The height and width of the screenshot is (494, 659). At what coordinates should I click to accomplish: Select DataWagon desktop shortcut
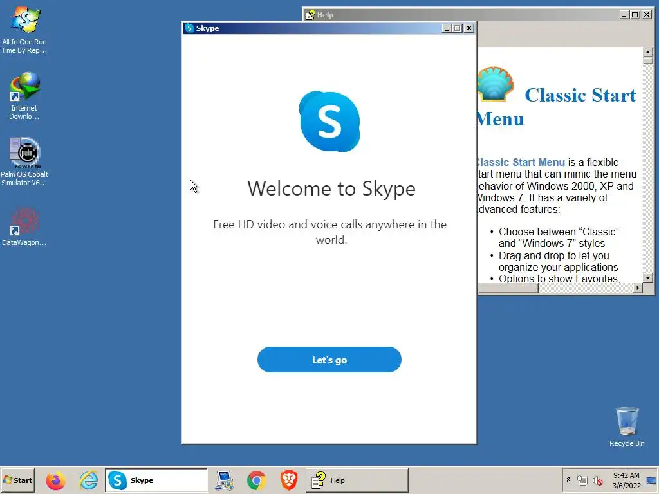pos(24,226)
